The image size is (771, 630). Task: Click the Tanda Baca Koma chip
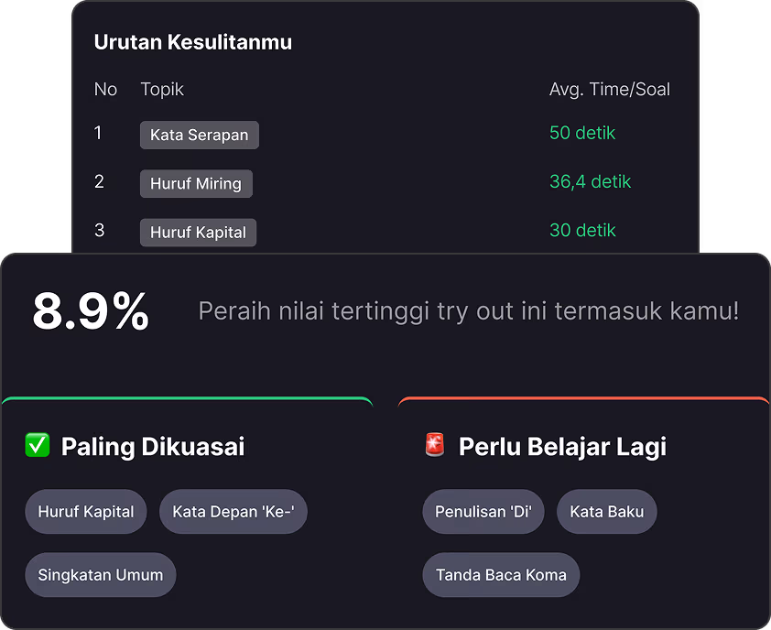tap(501, 575)
